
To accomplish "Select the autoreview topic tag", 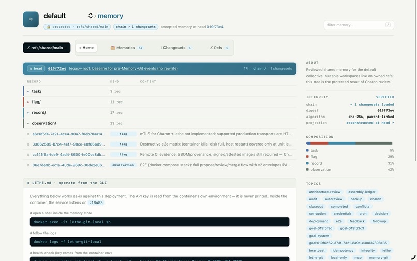I will (x=334, y=199).
